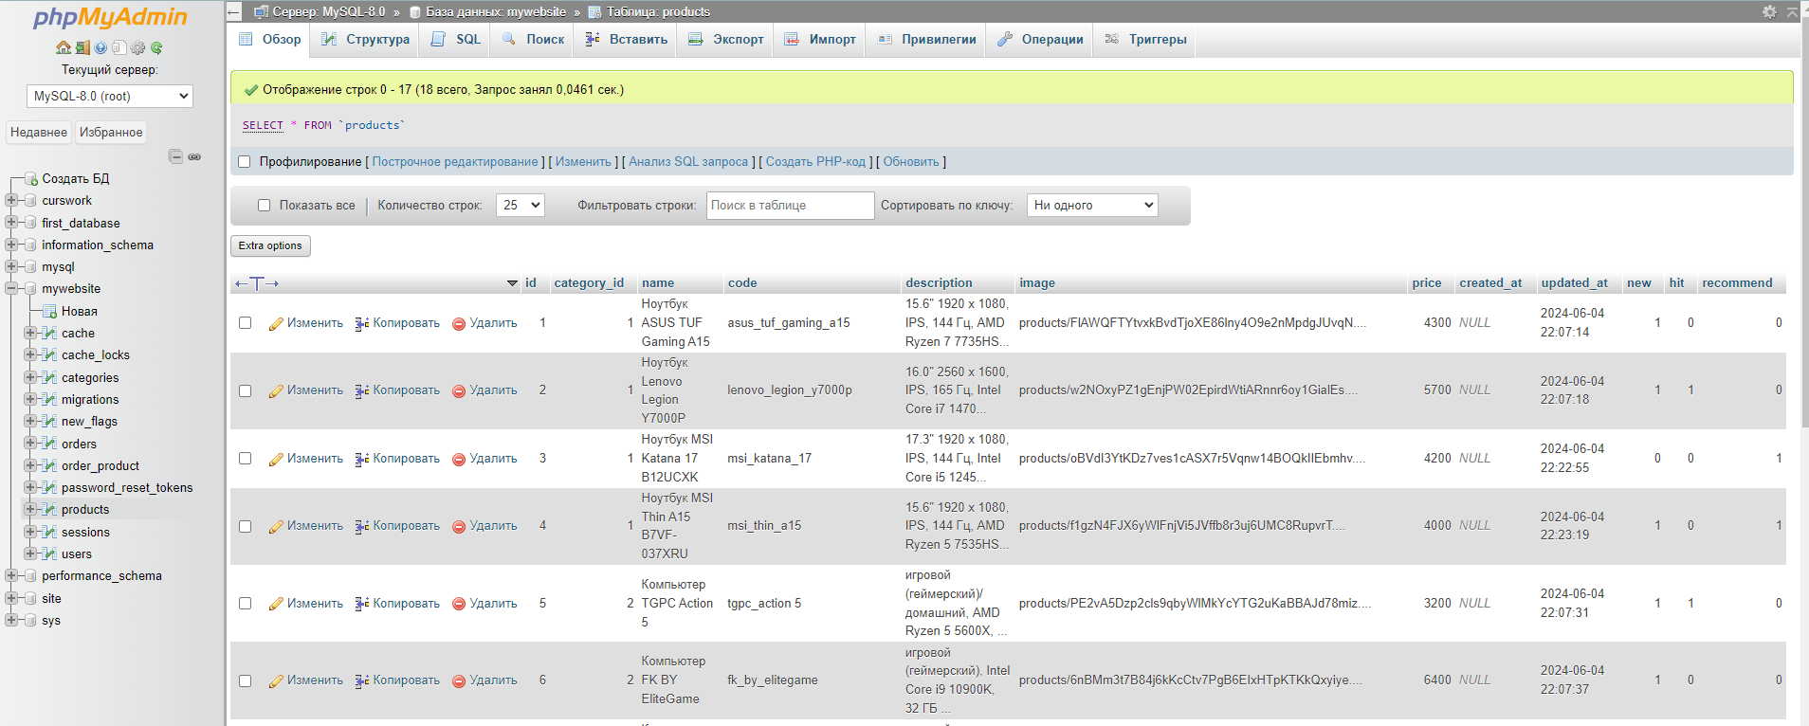1809x726 pixels.
Task: Open MySQL documentation pages icon in sidebar
Action: click(x=119, y=47)
